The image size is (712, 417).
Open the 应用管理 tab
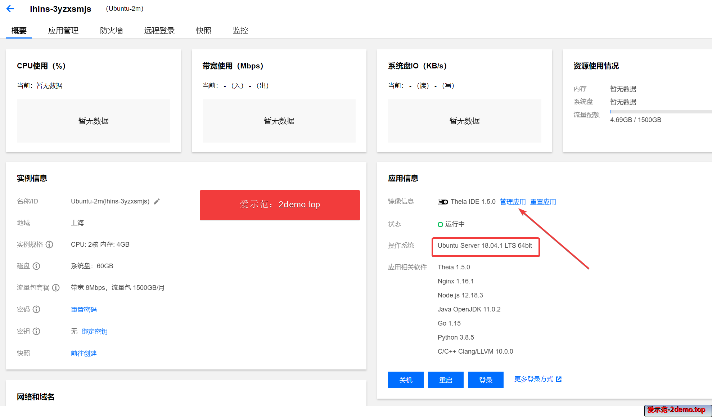[63, 31]
